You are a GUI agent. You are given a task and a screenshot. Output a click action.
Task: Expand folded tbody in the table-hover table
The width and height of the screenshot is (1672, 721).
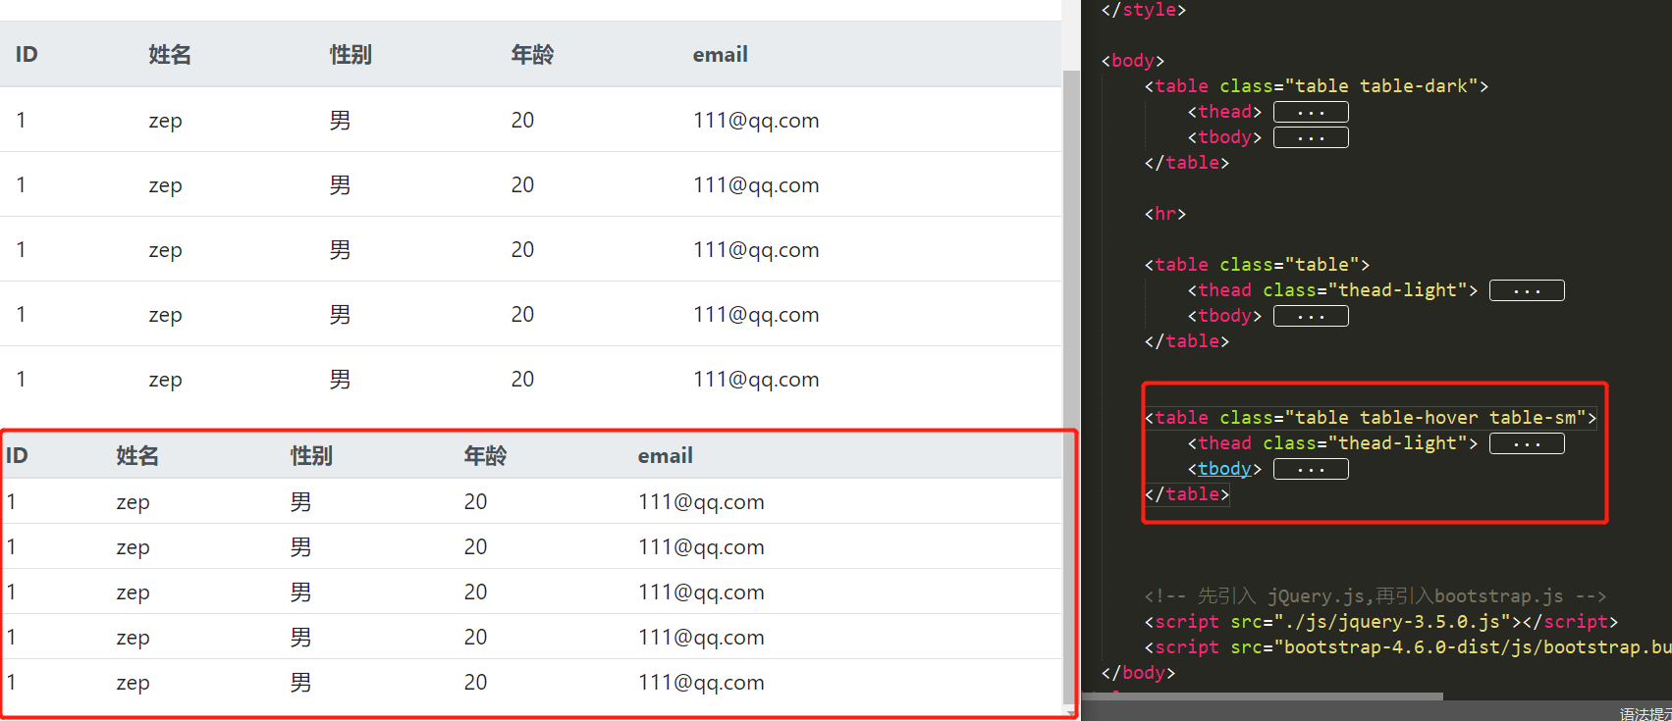point(1311,469)
